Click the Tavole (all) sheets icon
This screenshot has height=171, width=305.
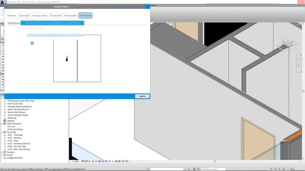5,132
